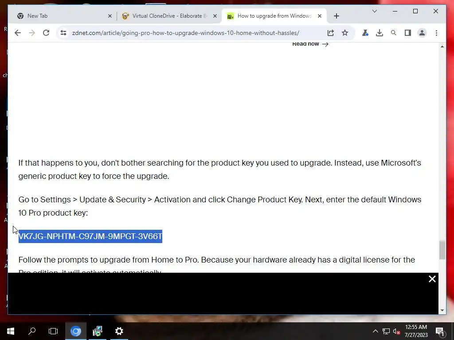Click the paragraph beginning 'If that happens to you'
The image size is (454, 340).
220,170
